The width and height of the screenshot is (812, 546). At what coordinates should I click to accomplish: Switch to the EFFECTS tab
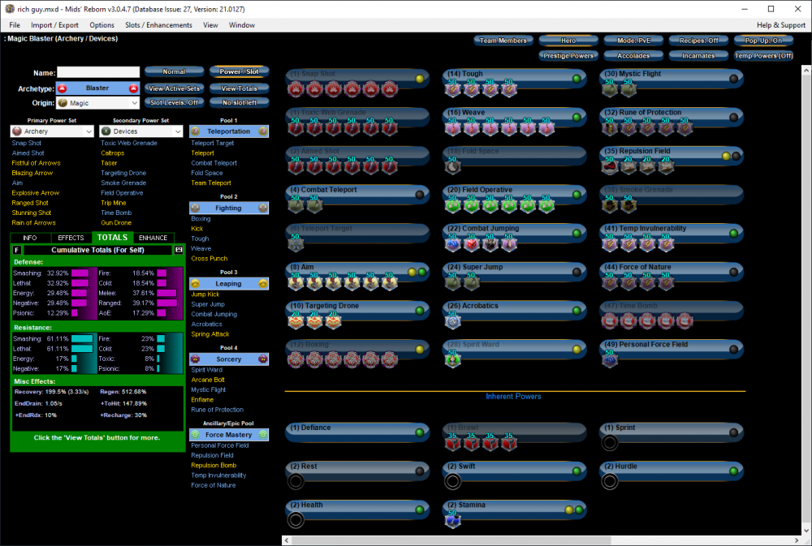[x=71, y=238]
